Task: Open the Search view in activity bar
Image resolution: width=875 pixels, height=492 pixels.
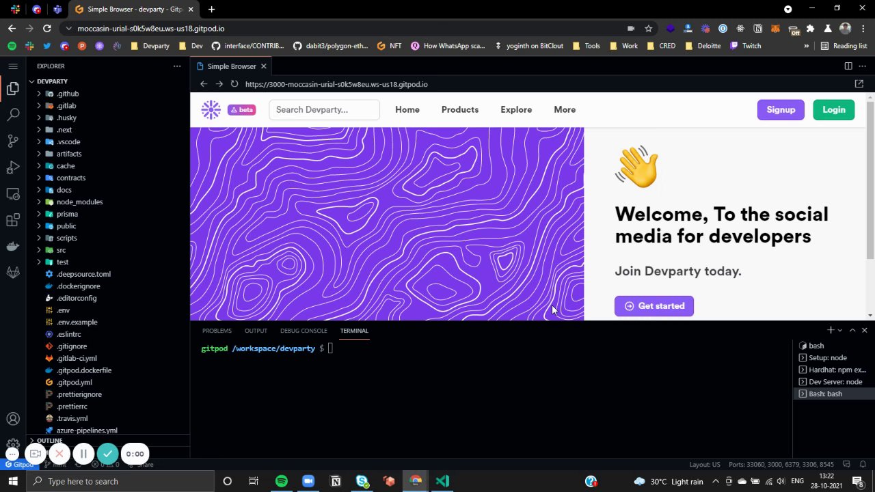Action: point(13,115)
